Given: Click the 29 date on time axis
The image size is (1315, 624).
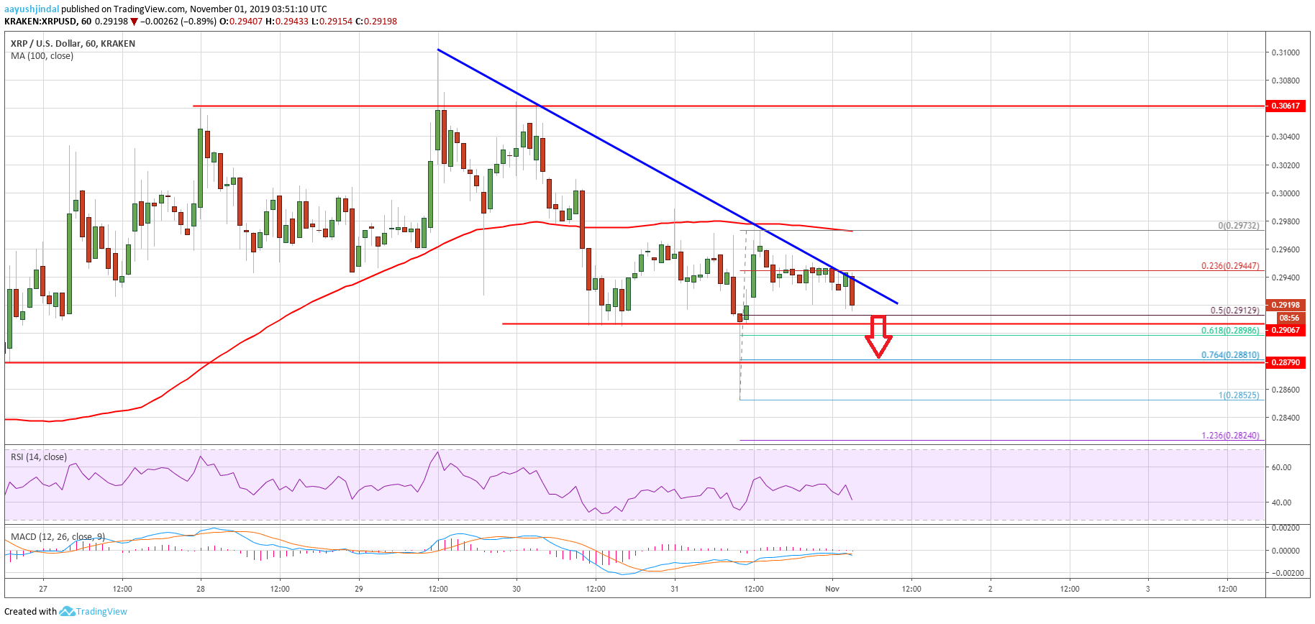Looking at the screenshot, I should [359, 589].
